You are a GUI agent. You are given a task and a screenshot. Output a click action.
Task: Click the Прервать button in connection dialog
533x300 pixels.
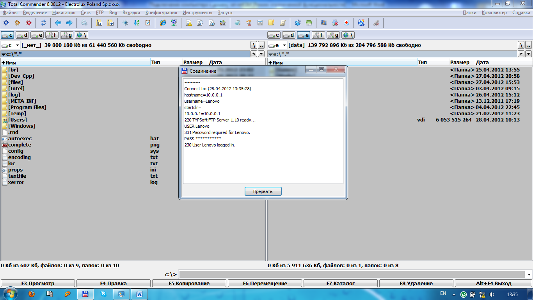pyautogui.click(x=263, y=191)
